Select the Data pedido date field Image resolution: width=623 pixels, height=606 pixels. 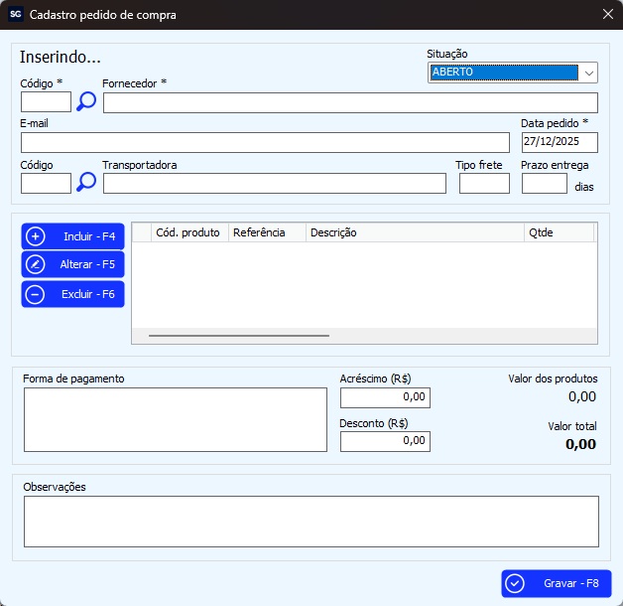(559, 142)
